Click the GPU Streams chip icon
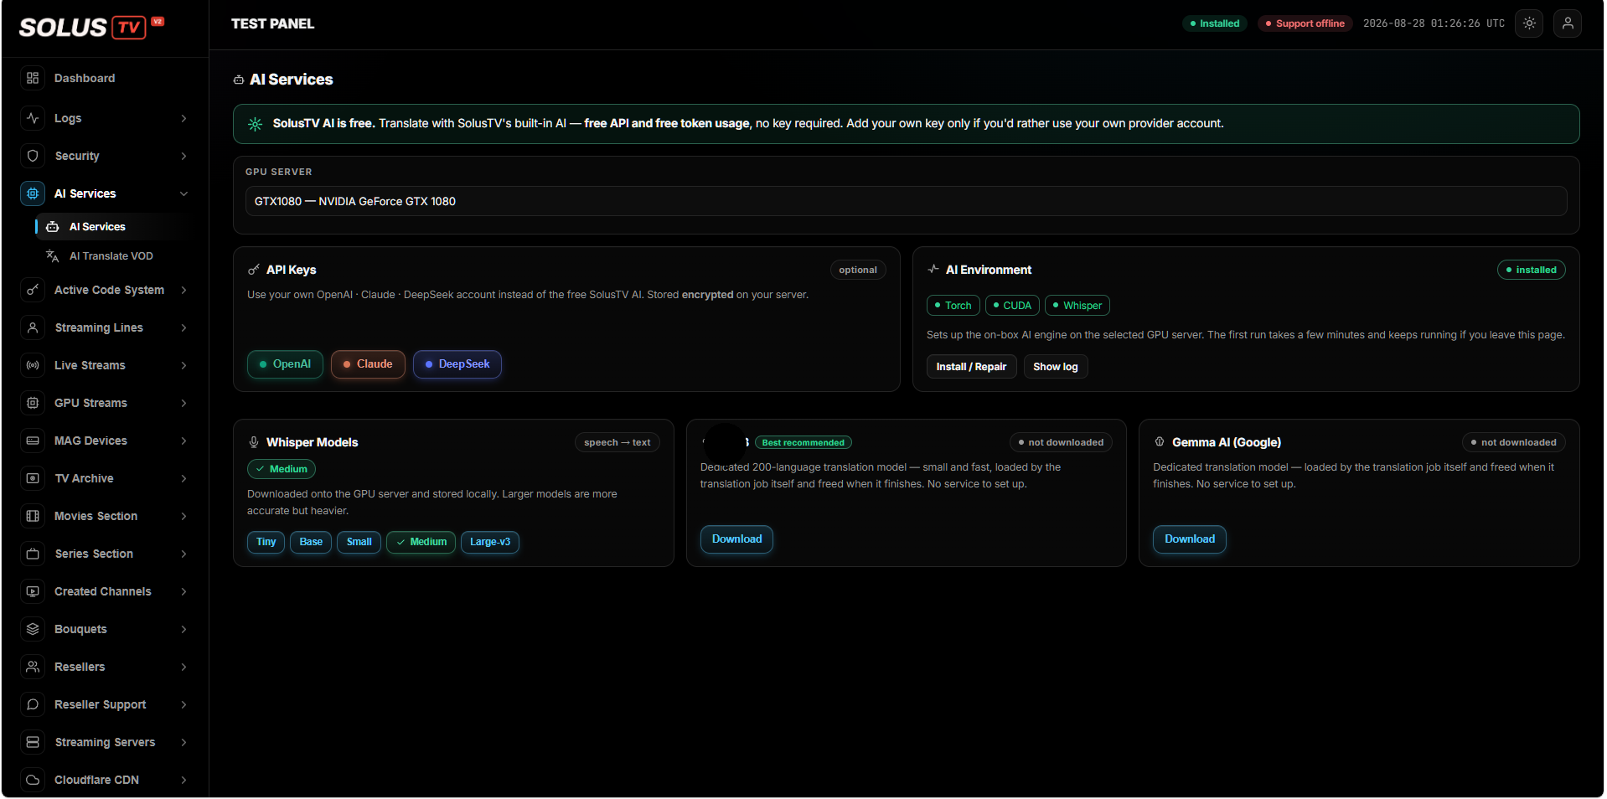The width and height of the screenshot is (1607, 799). pos(33,403)
